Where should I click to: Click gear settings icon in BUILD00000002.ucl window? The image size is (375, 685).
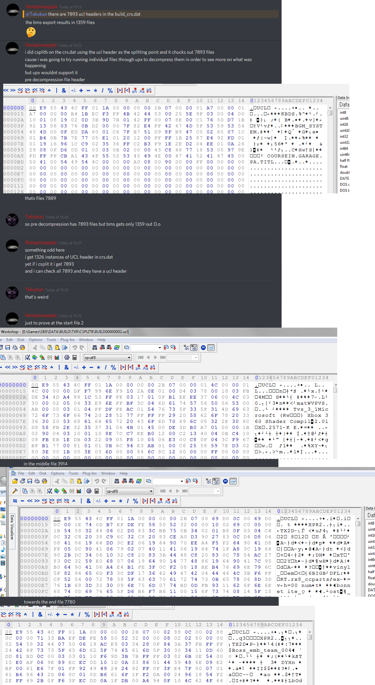pos(67,357)
